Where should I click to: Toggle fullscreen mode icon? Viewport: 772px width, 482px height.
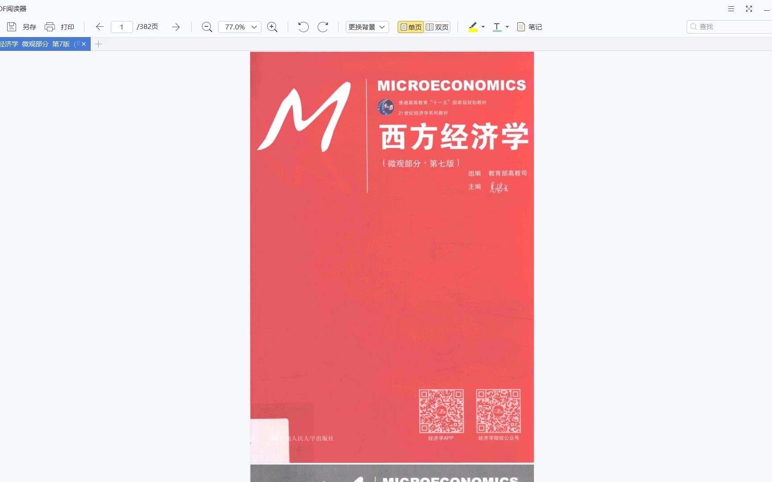click(749, 8)
